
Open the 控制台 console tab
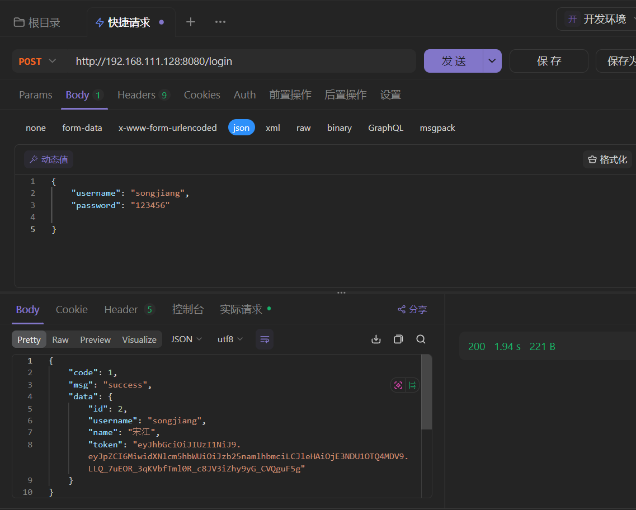(187, 310)
